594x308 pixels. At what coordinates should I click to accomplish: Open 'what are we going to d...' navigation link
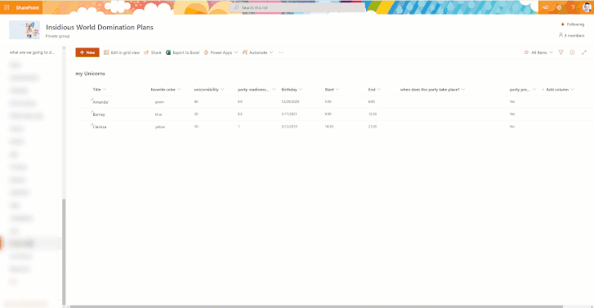[32, 52]
